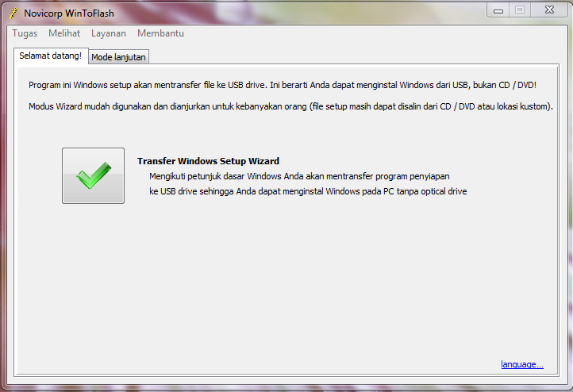
Task: Open the Melihat menu
Action: coord(64,33)
